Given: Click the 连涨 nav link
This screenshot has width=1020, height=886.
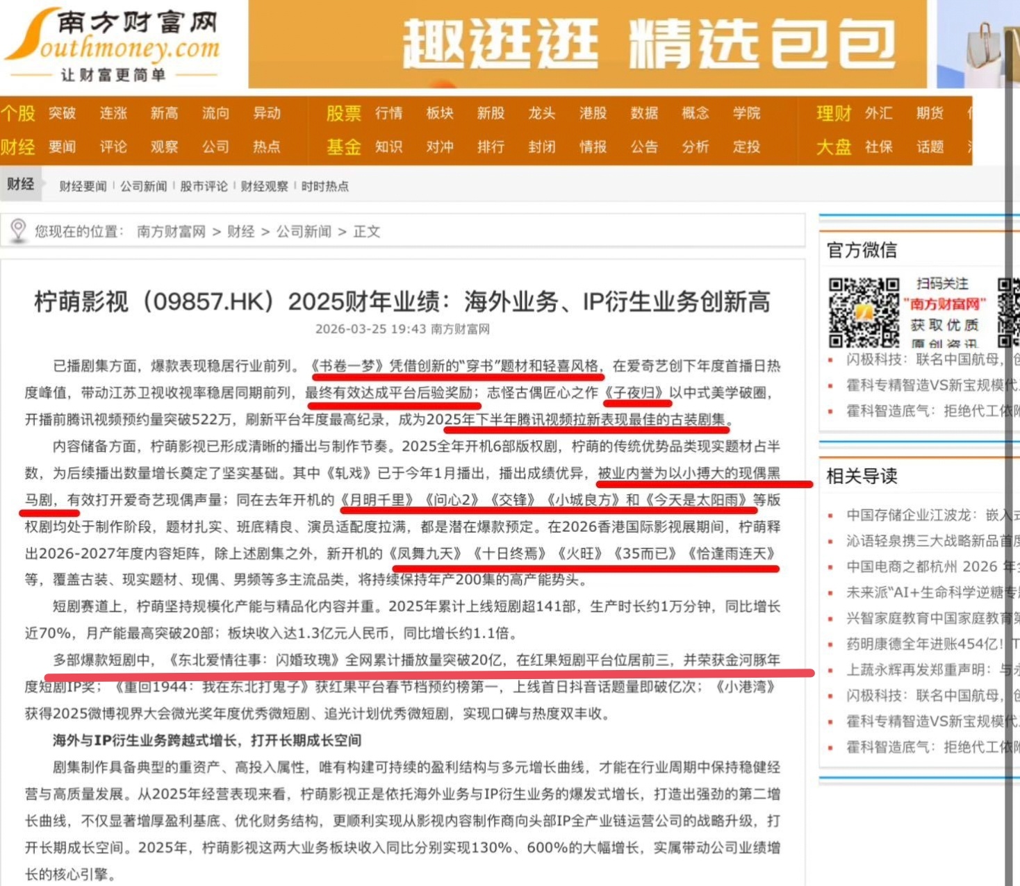Looking at the screenshot, I should tap(113, 113).
